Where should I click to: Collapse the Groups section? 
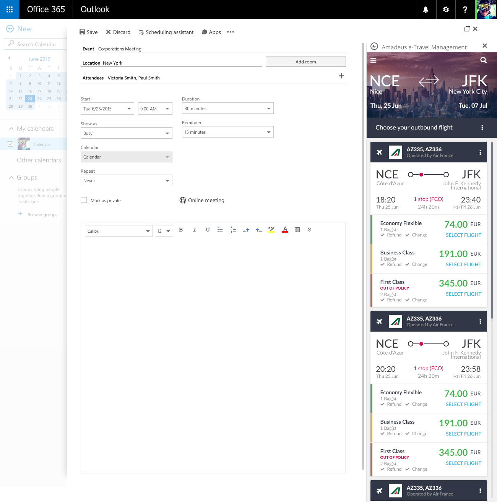[11, 177]
